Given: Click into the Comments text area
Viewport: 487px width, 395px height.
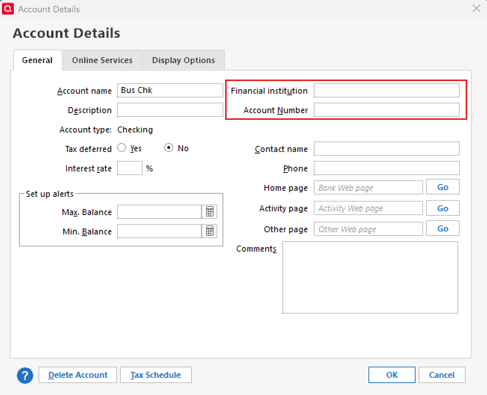Looking at the screenshot, I should (x=370, y=277).
